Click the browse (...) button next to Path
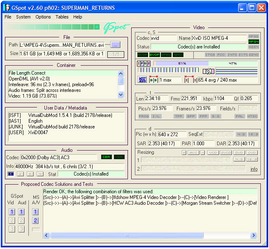Viewport: 269px width, 249px height. pyautogui.click(x=115, y=45)
